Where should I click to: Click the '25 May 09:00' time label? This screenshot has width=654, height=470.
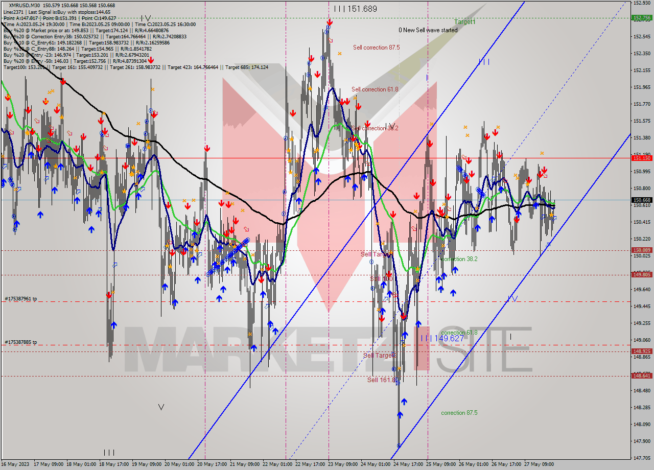click(x=441, y=464)
